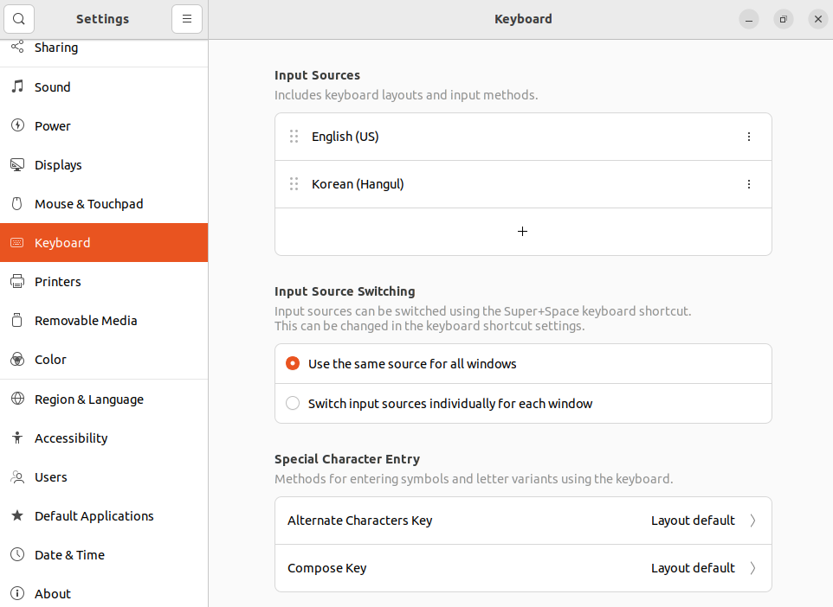Screen dimensions: 833x607
Task: Open the hamburger menu in Settings header
Action: 187,19
